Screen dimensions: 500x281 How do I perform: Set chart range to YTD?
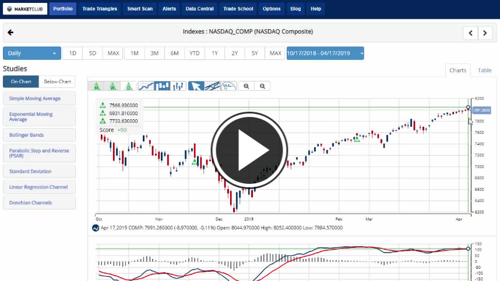(x=195, y=53)
